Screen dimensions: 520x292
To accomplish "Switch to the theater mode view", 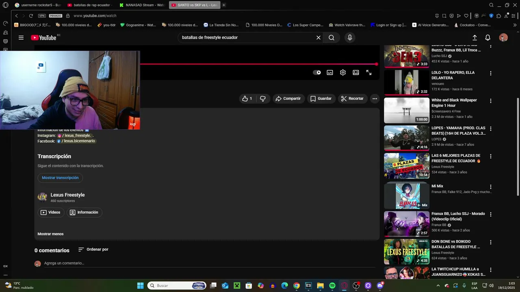I will coord(356,73).
